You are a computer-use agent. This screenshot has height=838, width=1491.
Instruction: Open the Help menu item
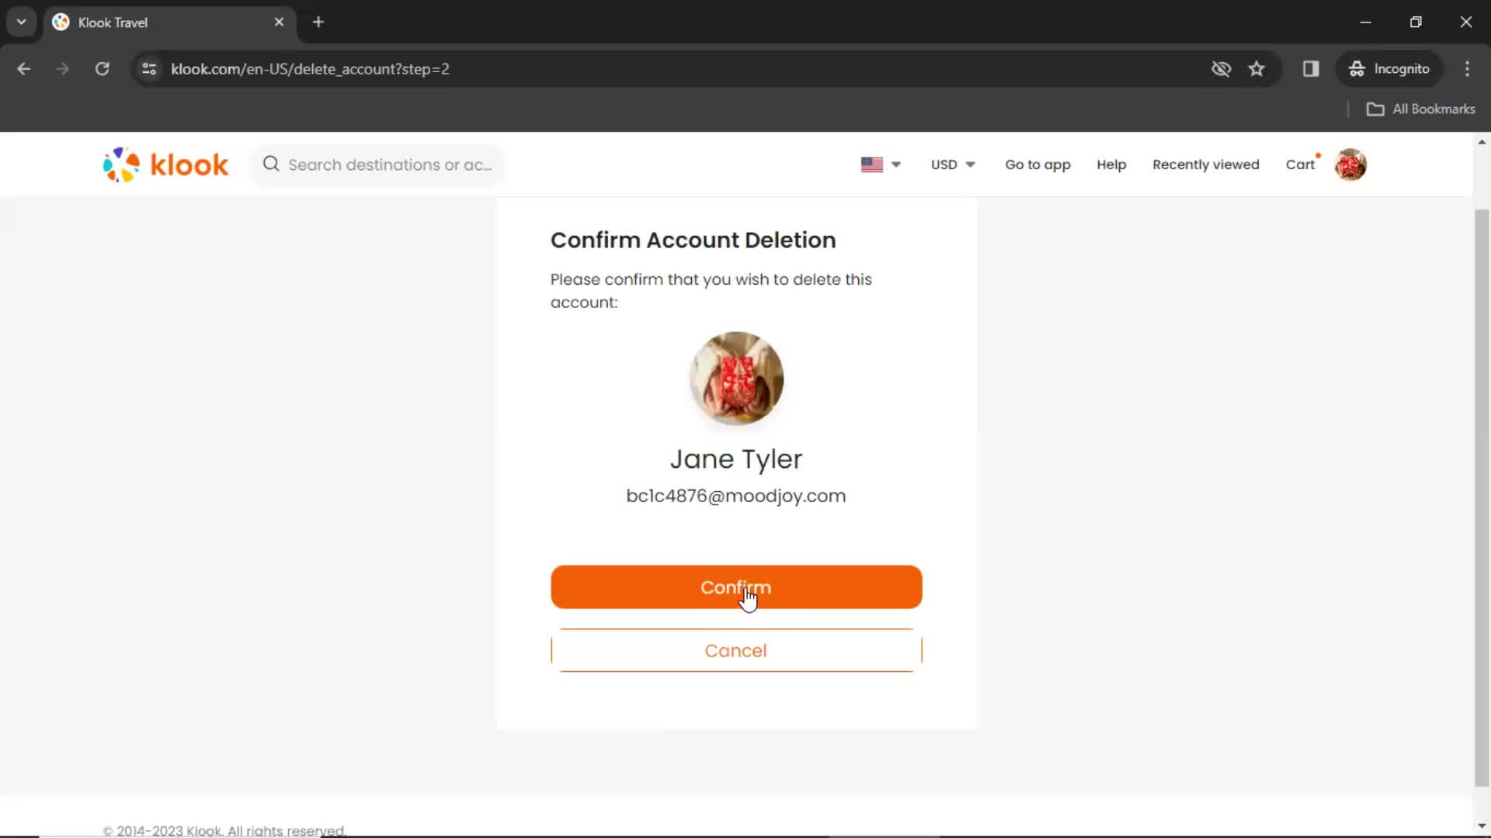click(x=1111, y=164)
